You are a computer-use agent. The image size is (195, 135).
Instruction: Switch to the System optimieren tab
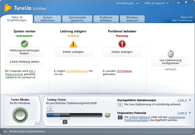click(x=48, y=19)
